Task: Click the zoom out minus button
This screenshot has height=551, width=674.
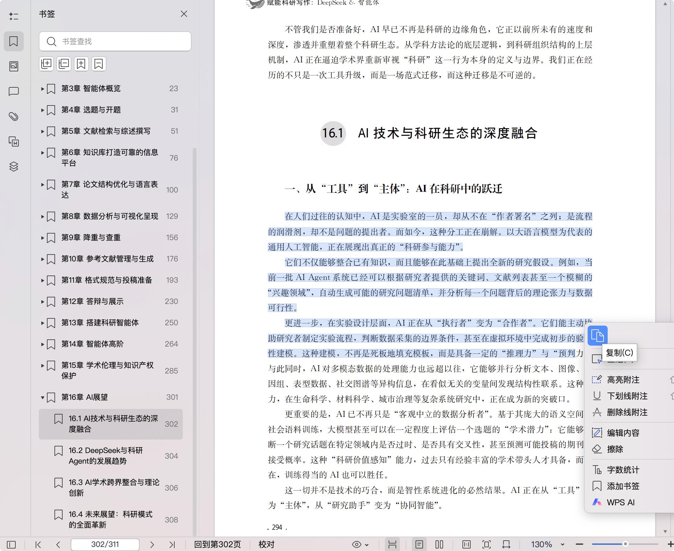Action: pyautogui.click(x=580, y=545)
